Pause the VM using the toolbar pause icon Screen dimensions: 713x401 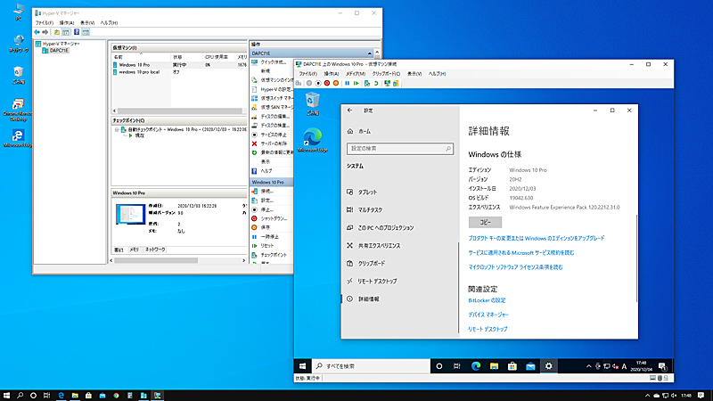(x=348, y=83)
